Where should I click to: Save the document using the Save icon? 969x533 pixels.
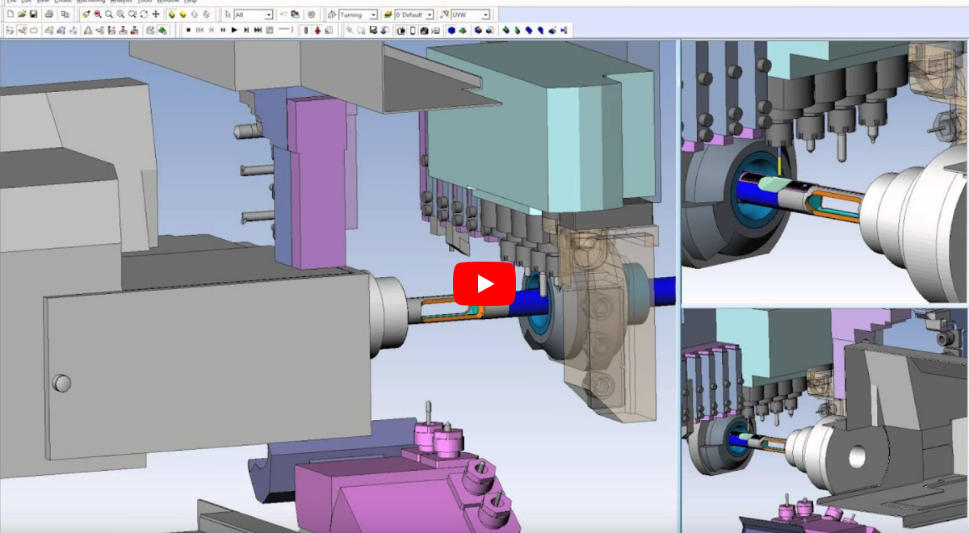[35, 14]
